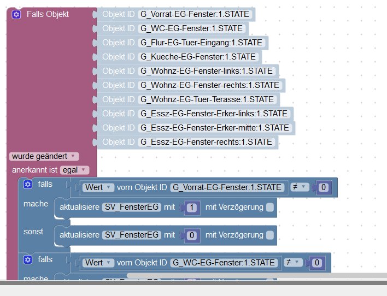
Task: Select the first falls block label
Action: (x=45, y=184)
